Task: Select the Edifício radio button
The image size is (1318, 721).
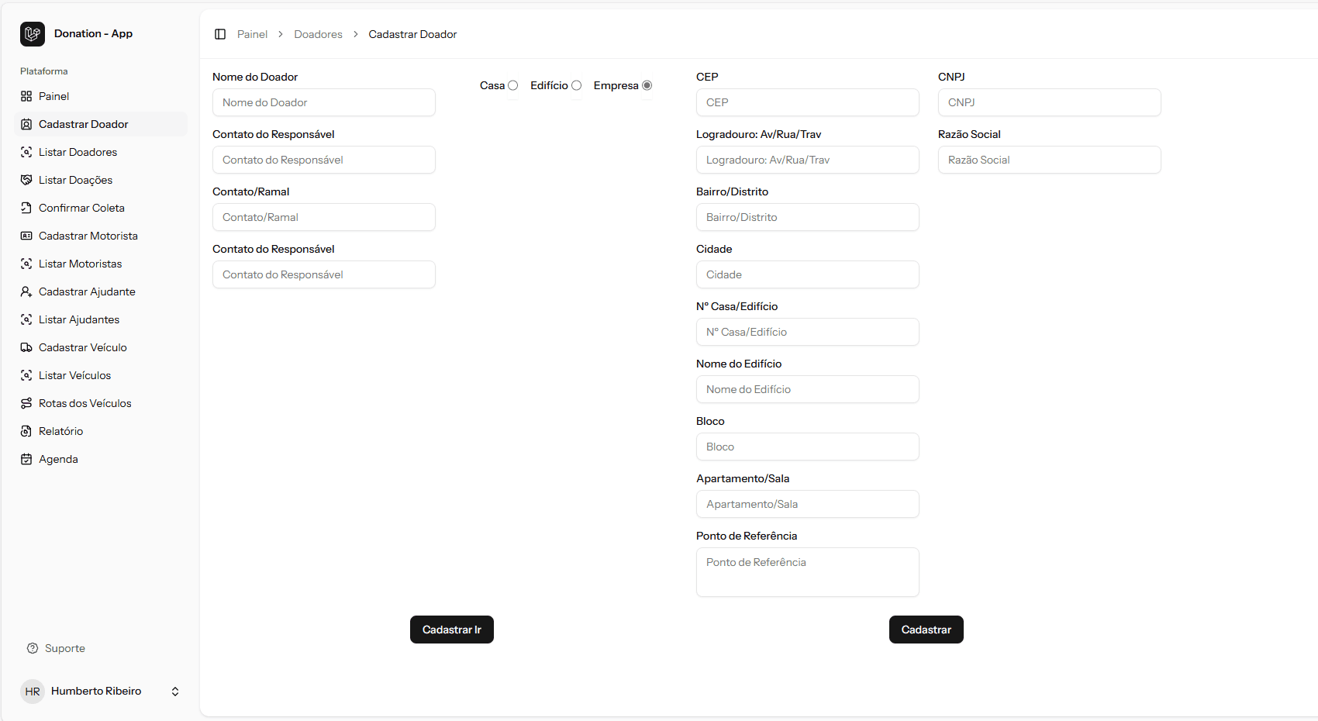Action: (576, 85)
